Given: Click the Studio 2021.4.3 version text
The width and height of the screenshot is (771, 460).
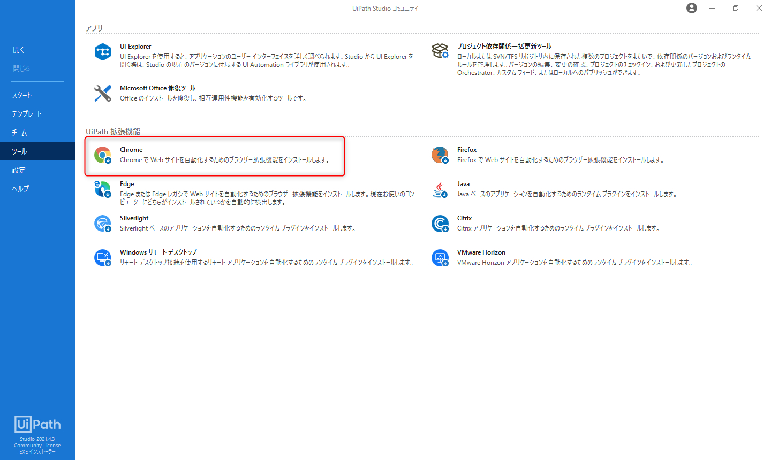Looking at the screenshot, I should coord(37,439).
